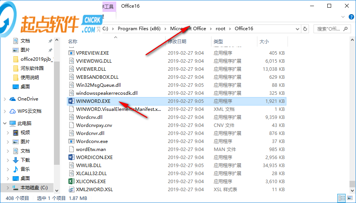Expand the 视频 tree node
Image resolution: width=356 pixels, height=203 pixels.
coord(8,133)
